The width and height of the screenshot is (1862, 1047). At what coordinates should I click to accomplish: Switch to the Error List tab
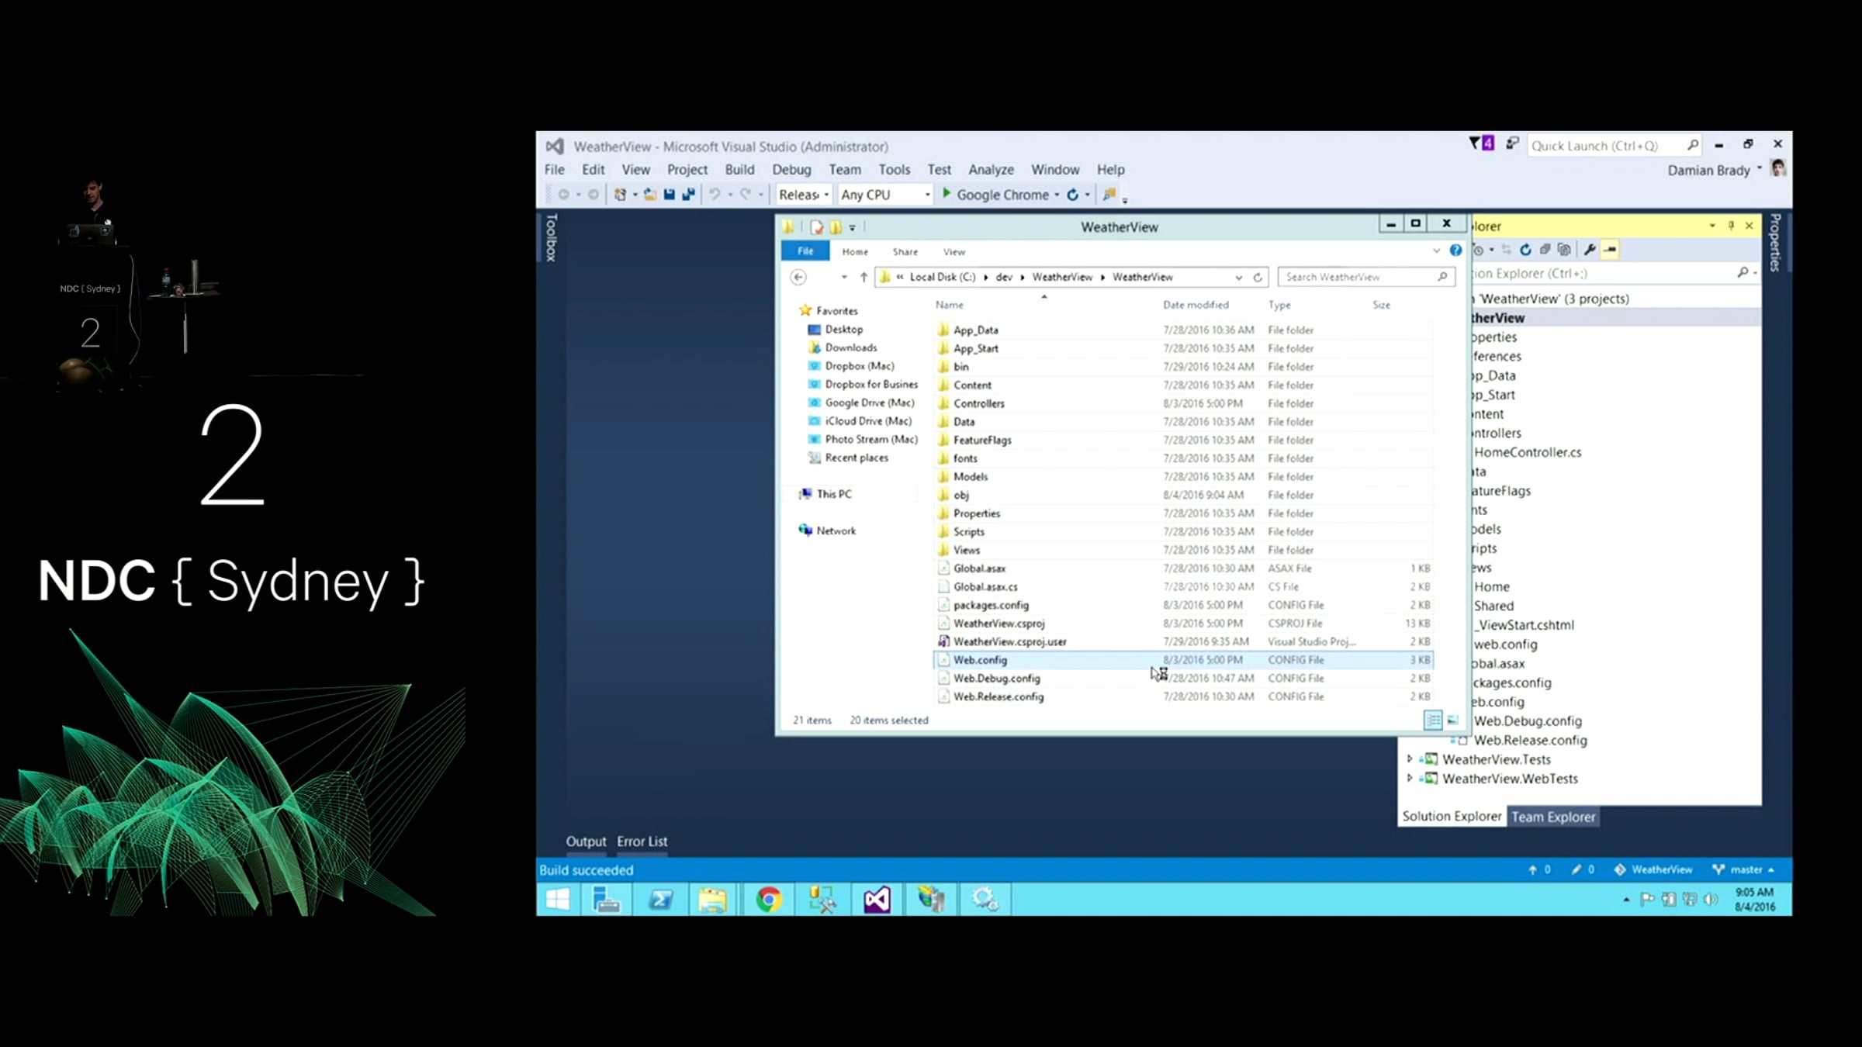(x=642, y=841)
